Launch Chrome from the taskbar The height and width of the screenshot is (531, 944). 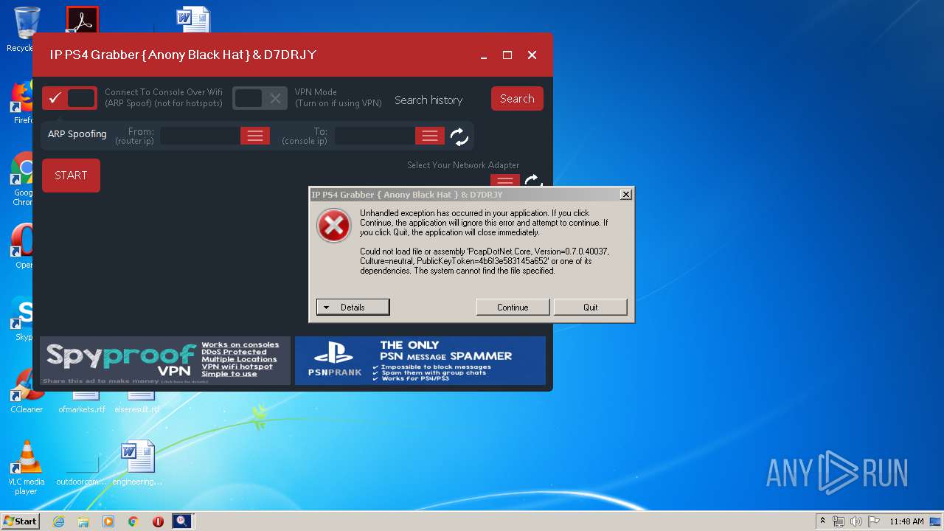pyautogui.click(x=133, y=521)
